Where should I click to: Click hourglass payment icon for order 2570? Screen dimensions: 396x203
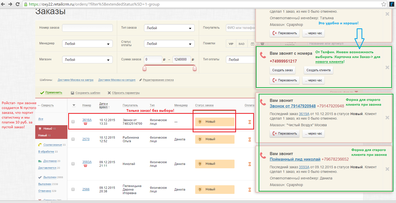[x=250, y=139]
